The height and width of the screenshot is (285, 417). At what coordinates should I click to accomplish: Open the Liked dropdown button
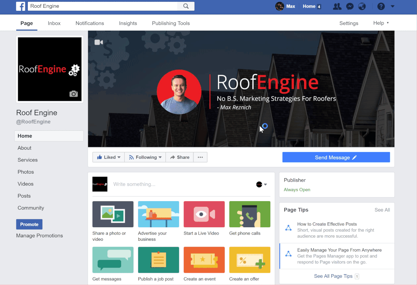(109, 157)
